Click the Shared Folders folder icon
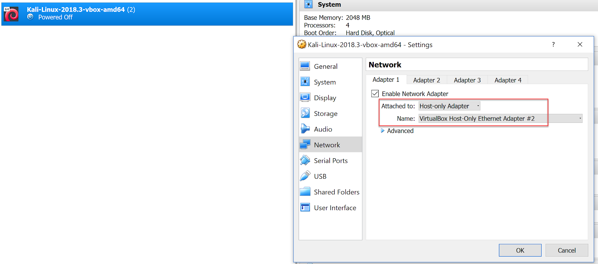 pos(305,192)
